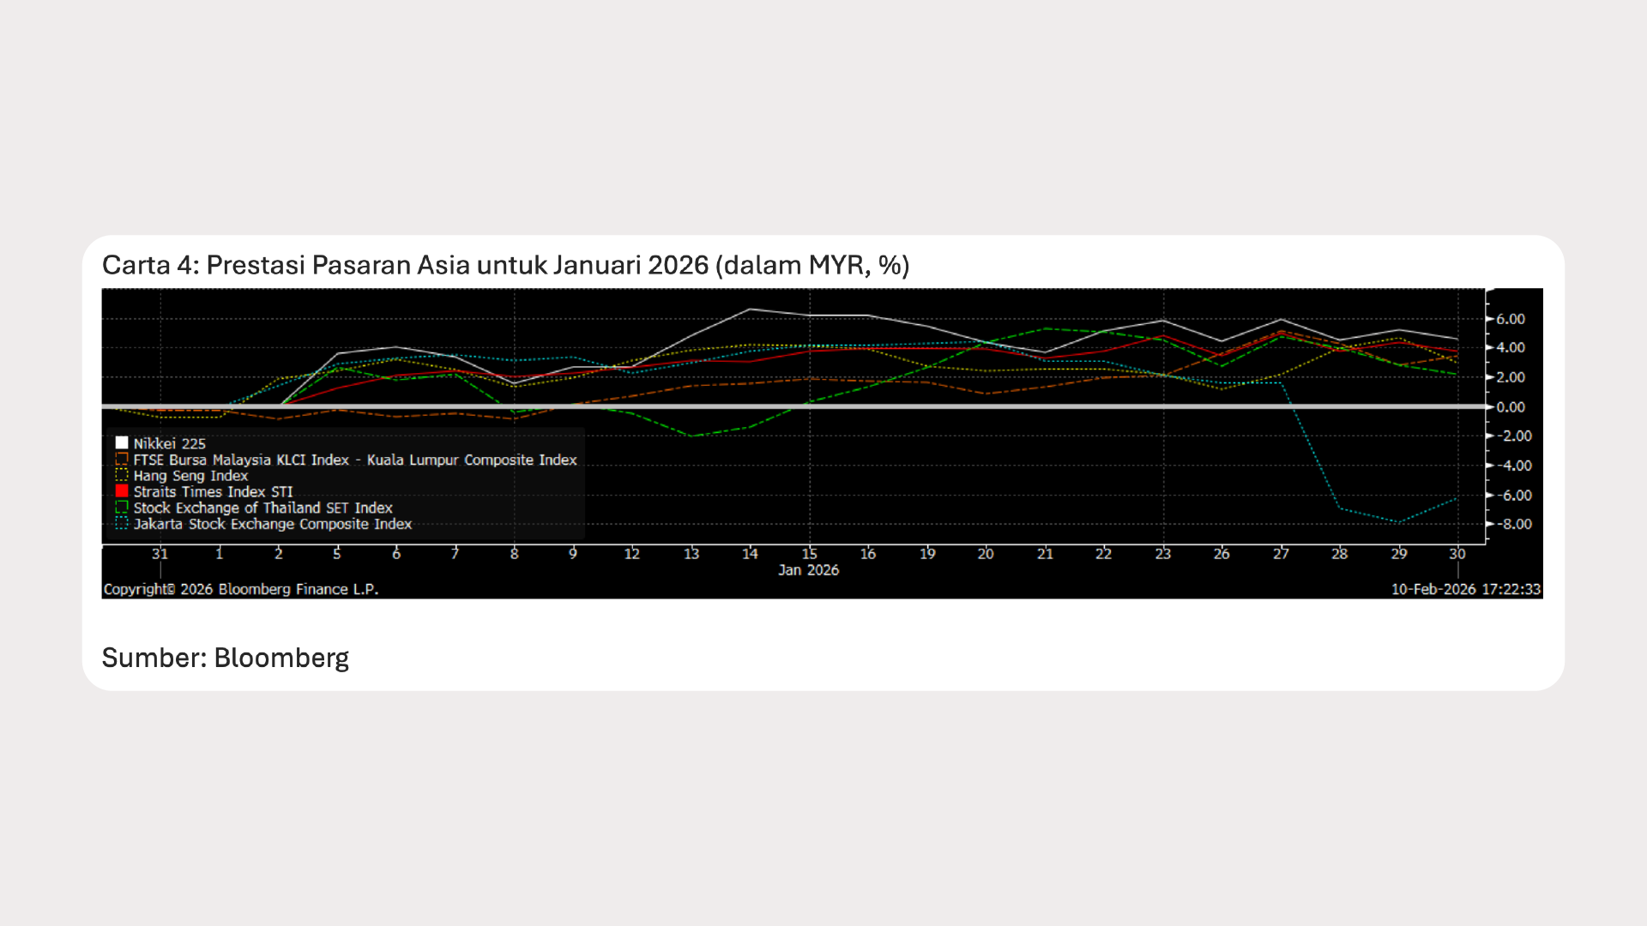Click the Hang Seng Index legend label

coord(190,476)
